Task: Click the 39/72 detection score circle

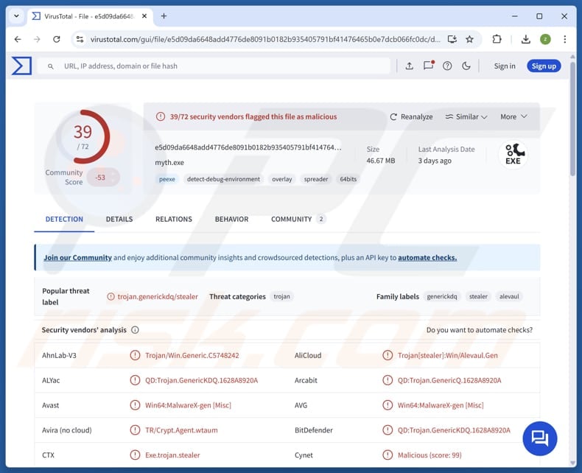Action: tap(83, 136)
